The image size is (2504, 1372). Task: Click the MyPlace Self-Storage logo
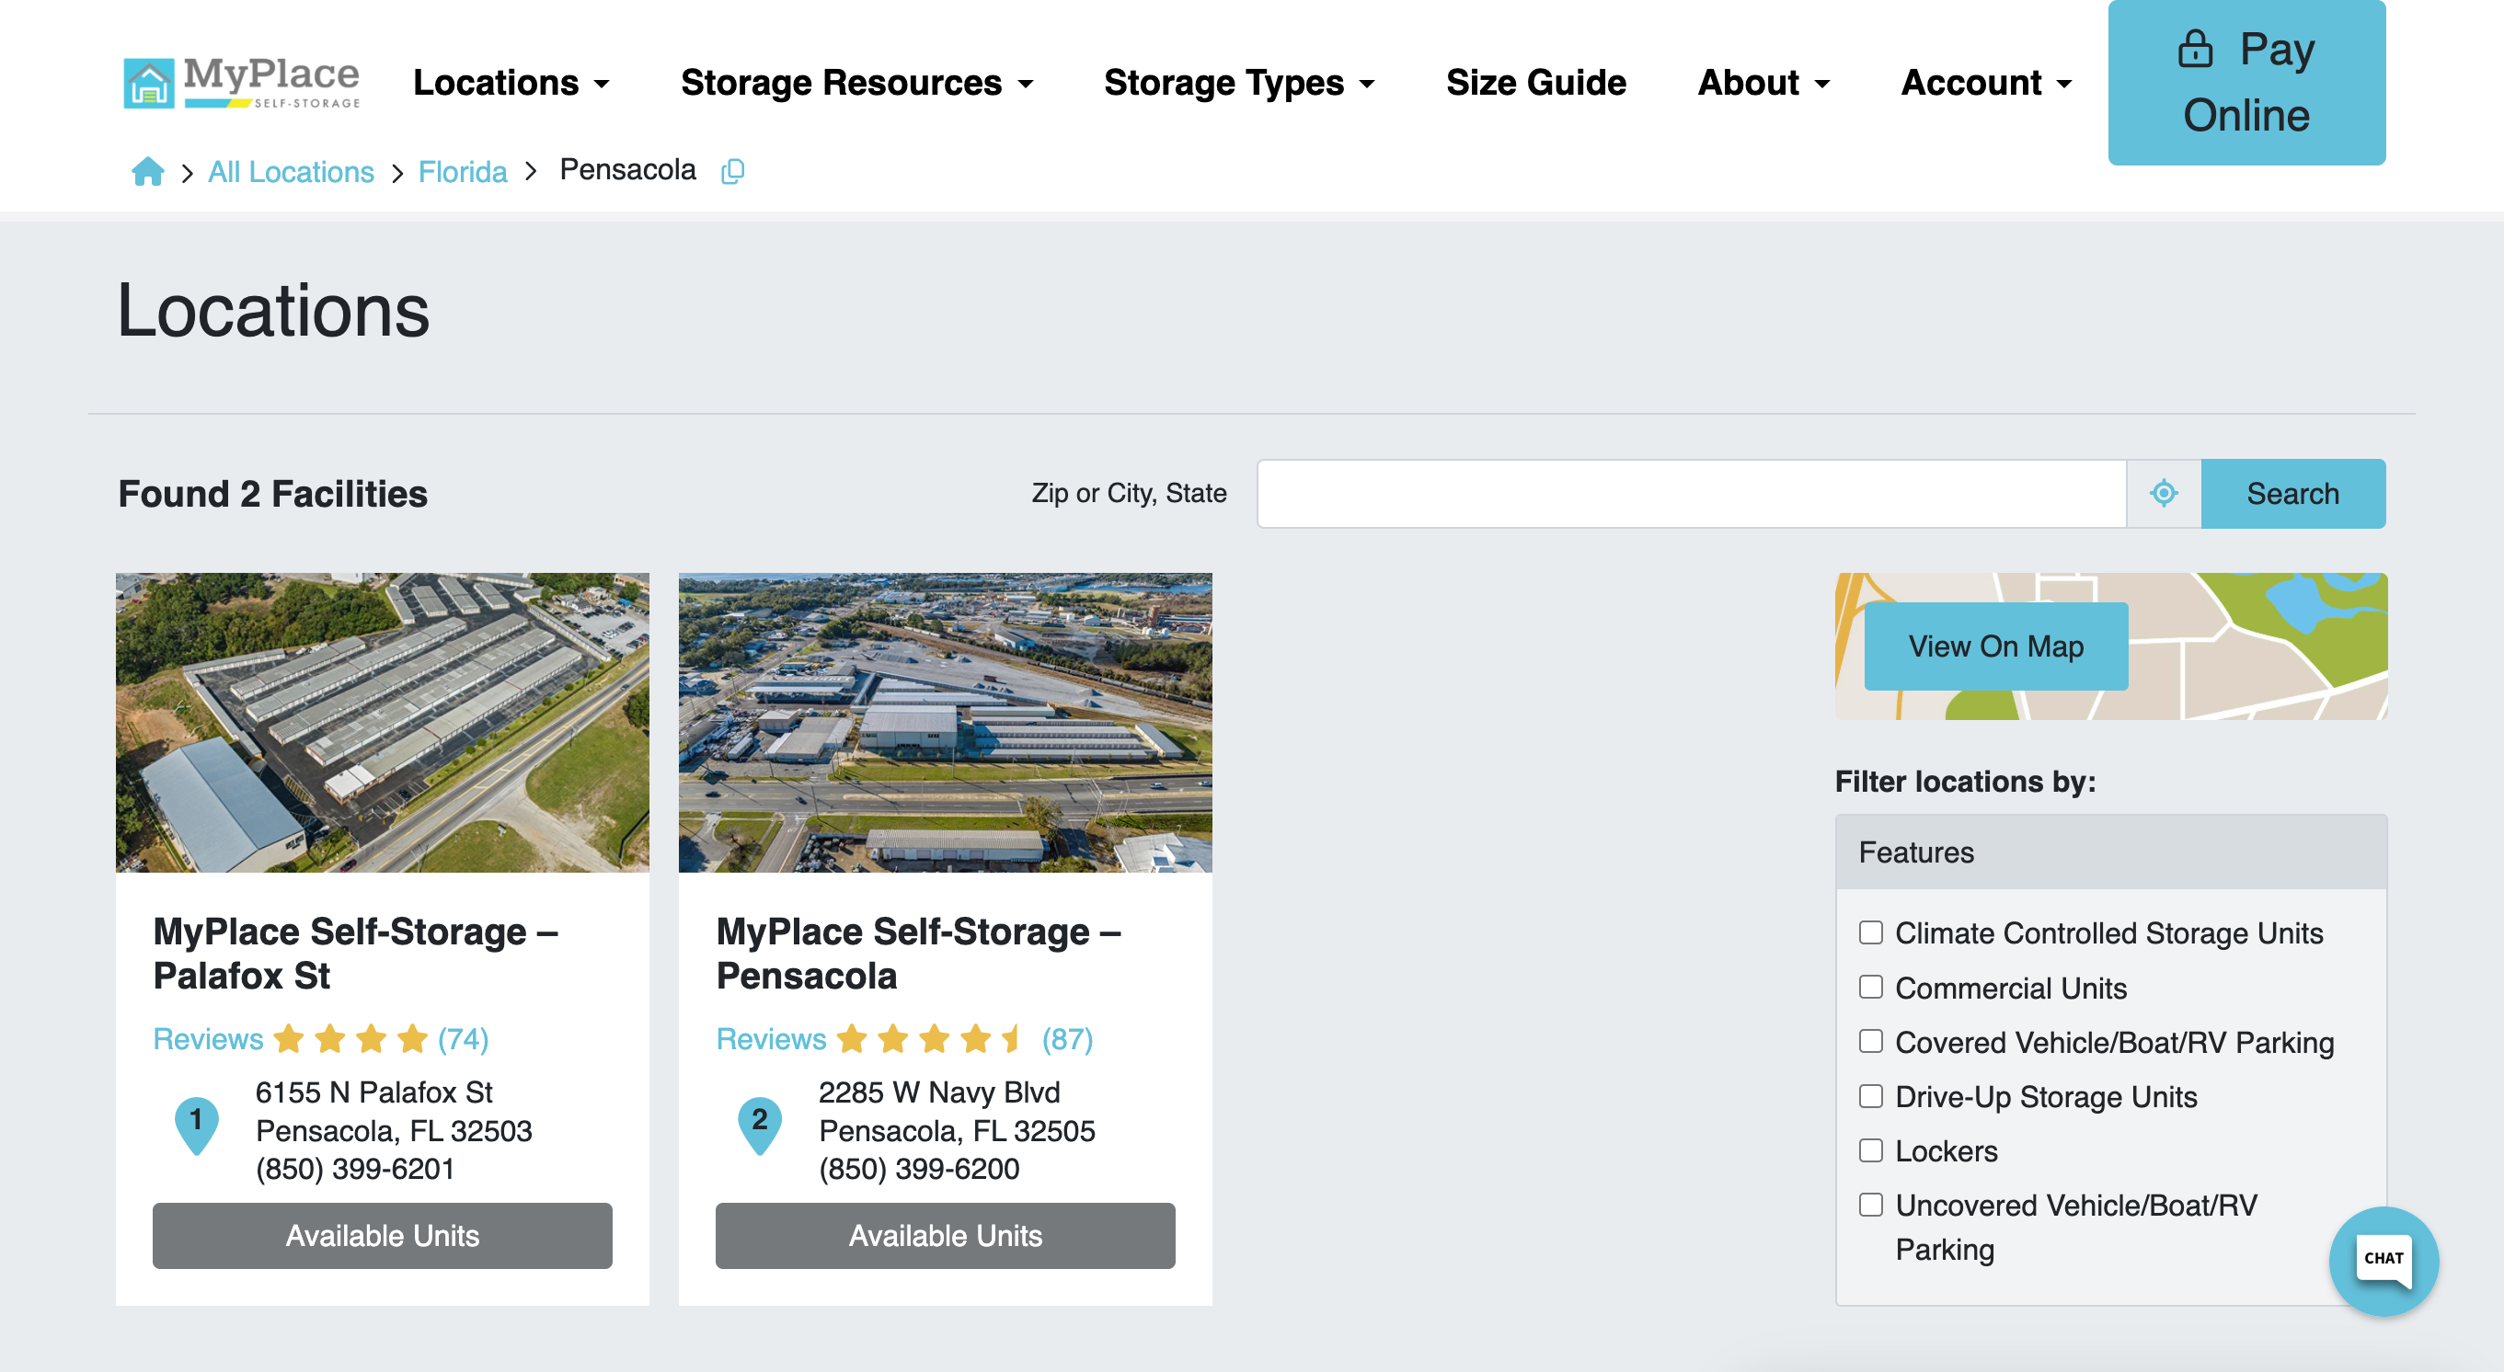pos(241,82)
